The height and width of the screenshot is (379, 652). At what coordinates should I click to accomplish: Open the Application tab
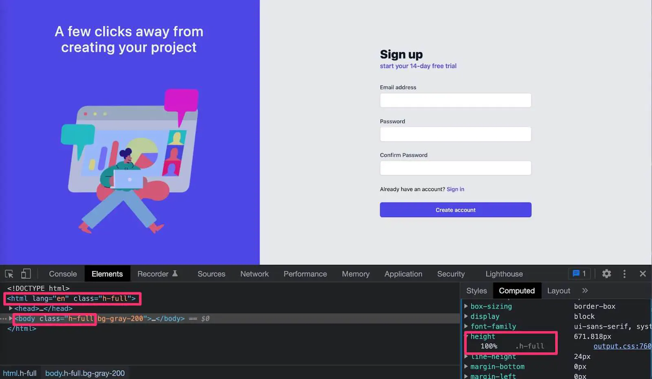[403, 274]
